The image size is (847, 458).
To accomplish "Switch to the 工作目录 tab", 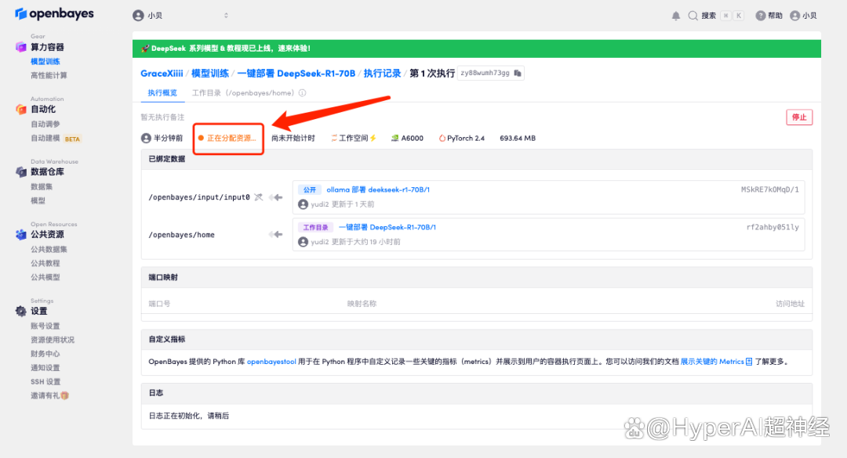I will 244,93.
